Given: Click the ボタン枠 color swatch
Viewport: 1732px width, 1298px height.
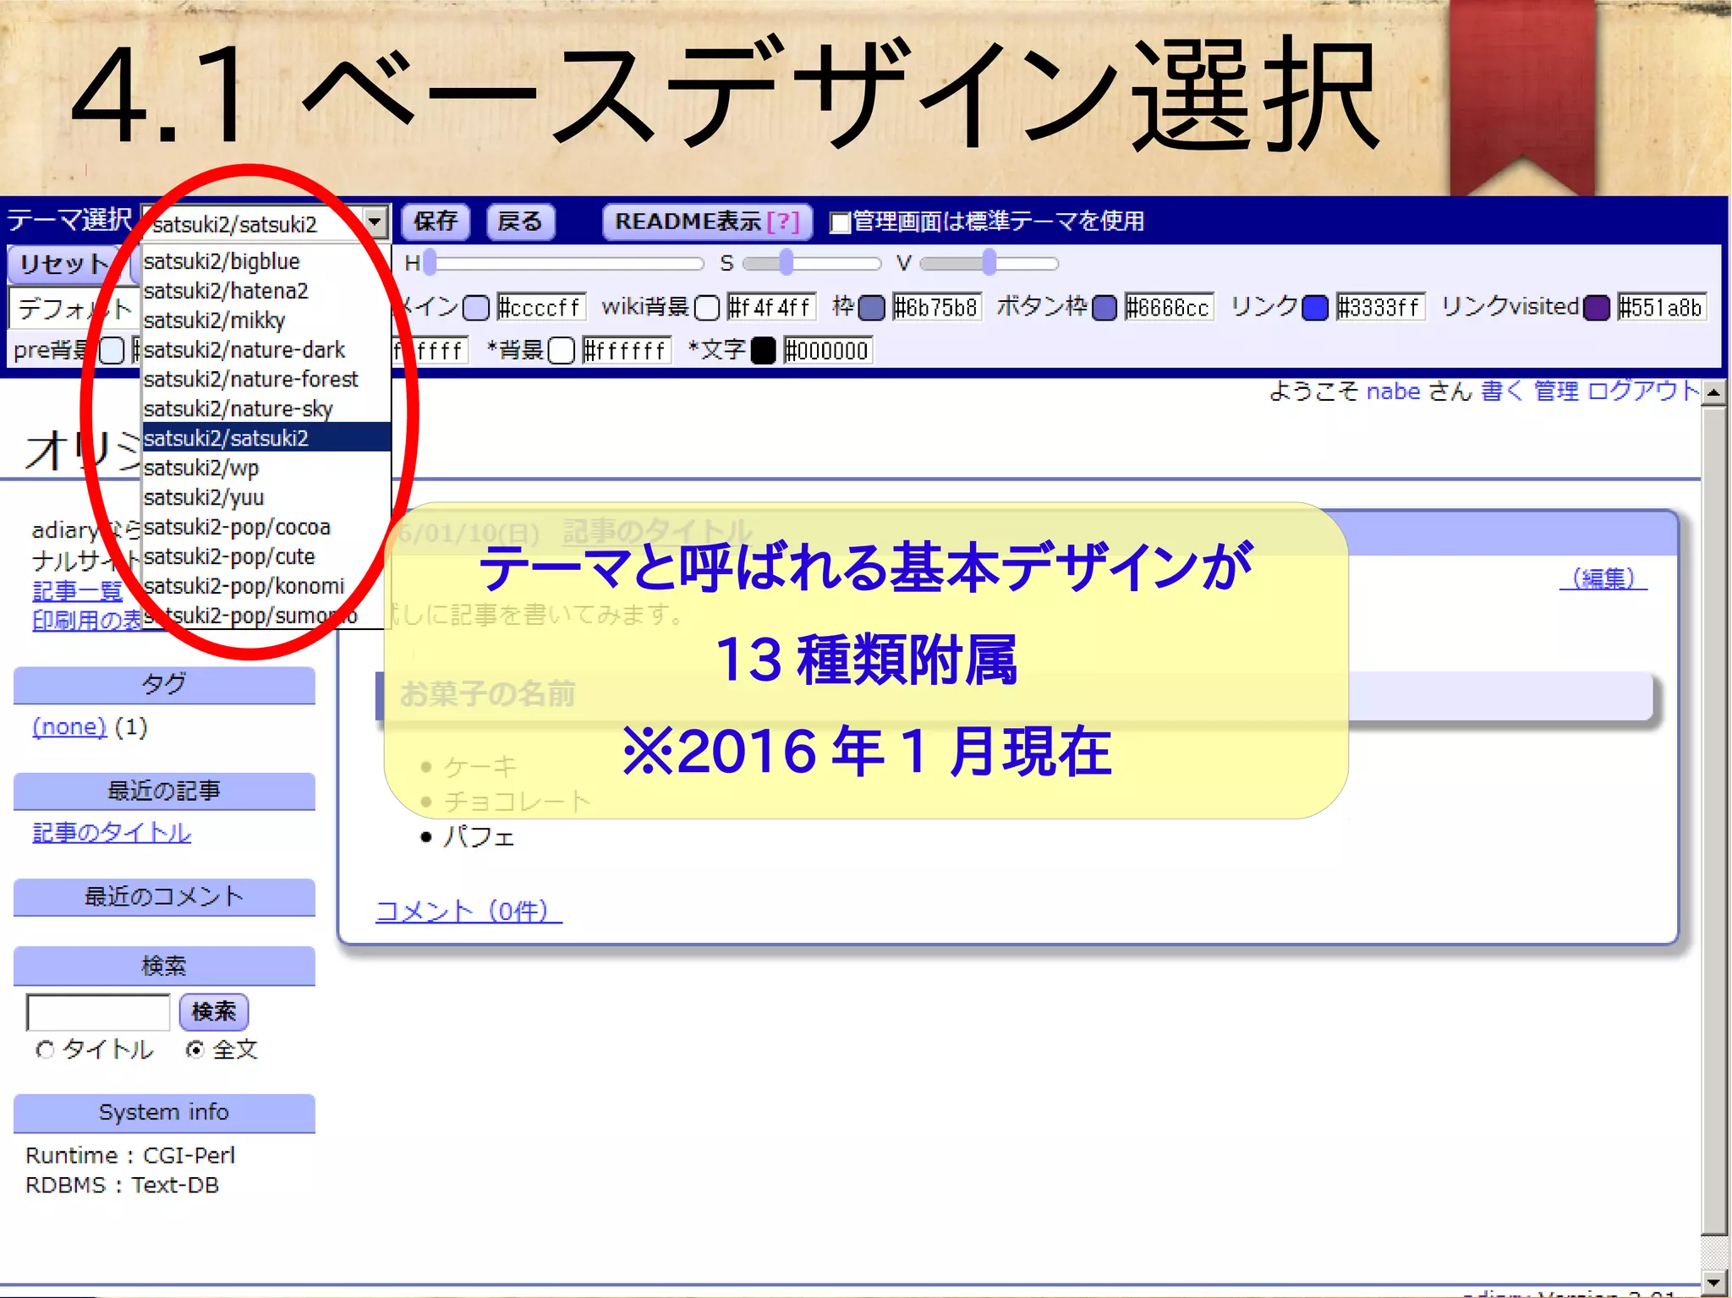Looking at the screenshot, I should [x=1104, y=308].
